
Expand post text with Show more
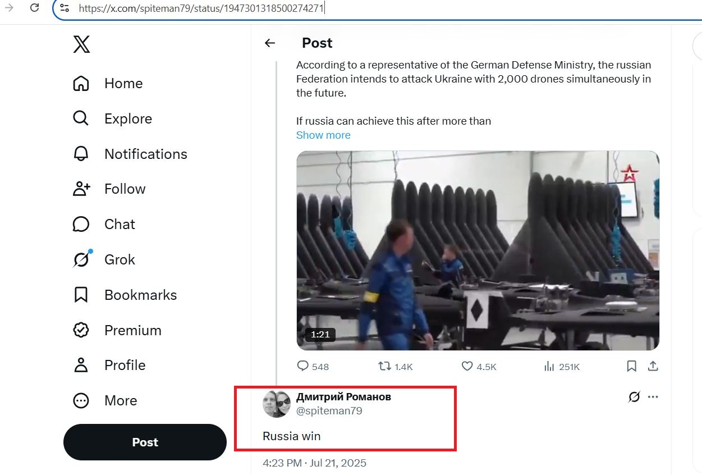coord(323,135)
